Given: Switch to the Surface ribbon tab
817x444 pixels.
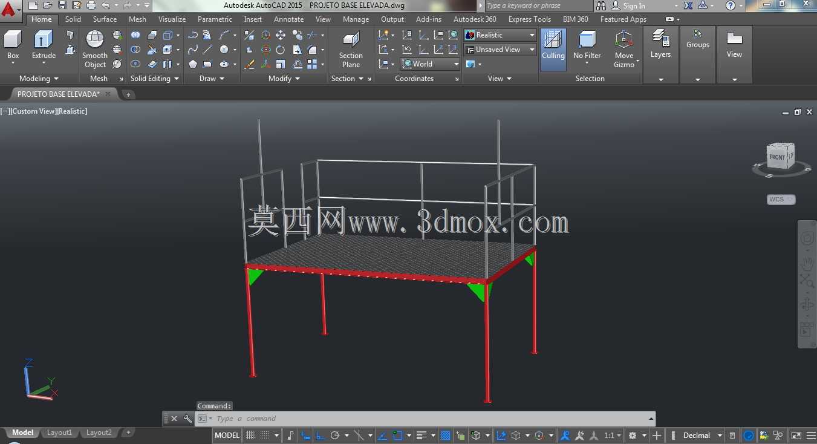Looking at the screenshot, I should (x=105, y=19).
